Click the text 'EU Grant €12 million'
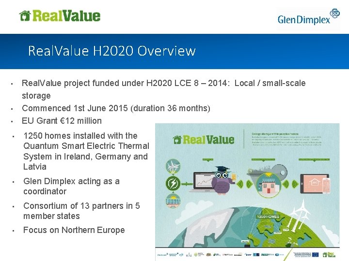Viewport: 349px width, 261px height. click(62, 121)
